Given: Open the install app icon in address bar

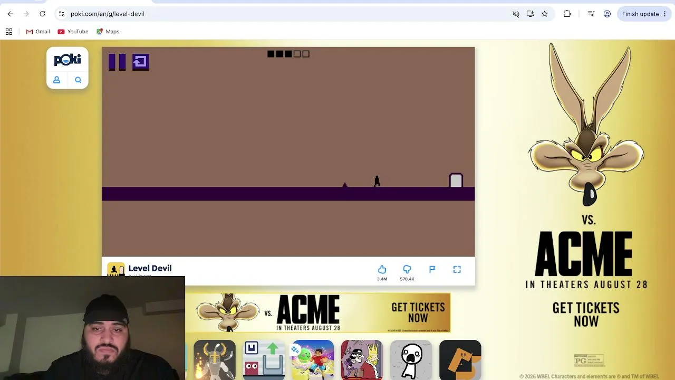Looking at the screenshot, I should click(x=530, y=14).
